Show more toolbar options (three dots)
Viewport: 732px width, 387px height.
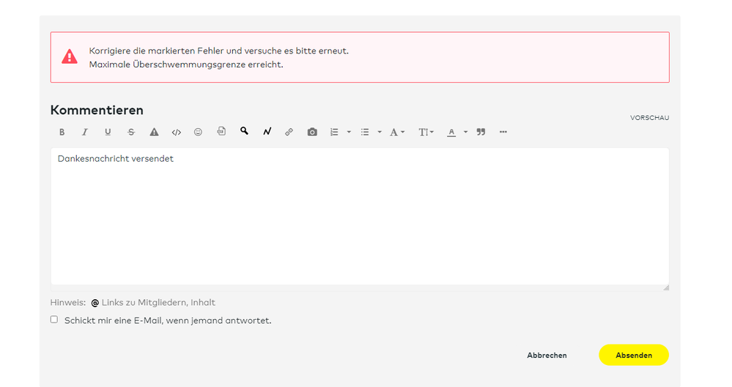503,132
